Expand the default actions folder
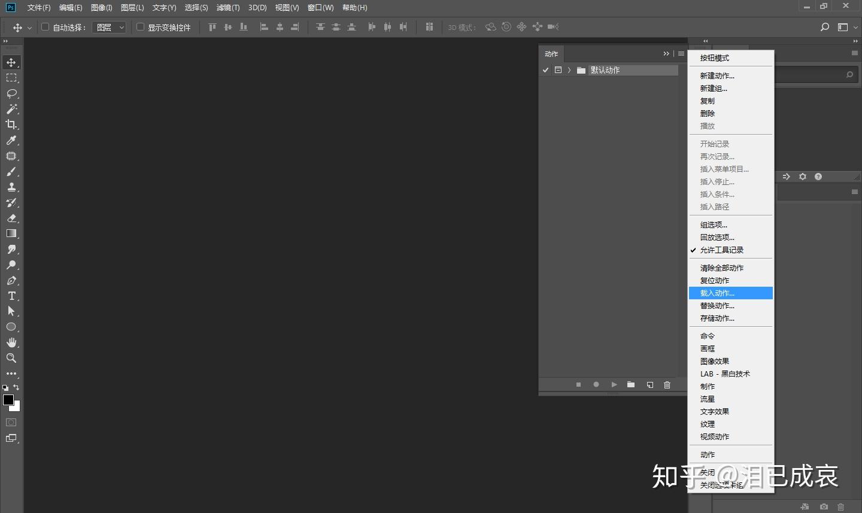The width and height of the screenshot is (862, 513). click(x=569, y=70)
